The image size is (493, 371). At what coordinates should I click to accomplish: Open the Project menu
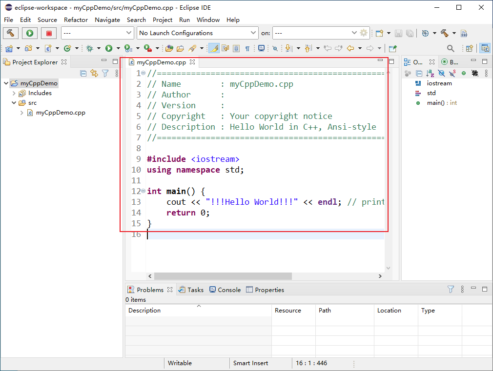162,20
